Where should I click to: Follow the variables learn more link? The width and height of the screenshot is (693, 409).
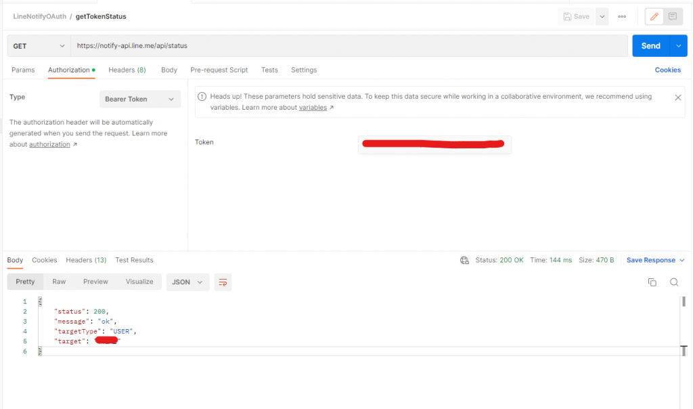tap(313, 108)
